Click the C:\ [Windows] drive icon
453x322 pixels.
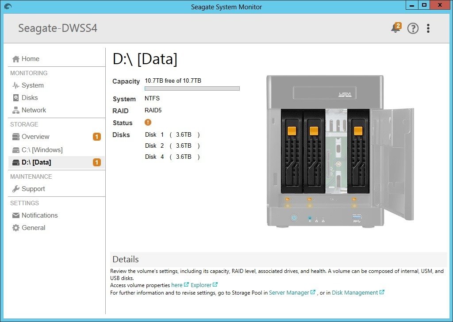coord(16,150)
